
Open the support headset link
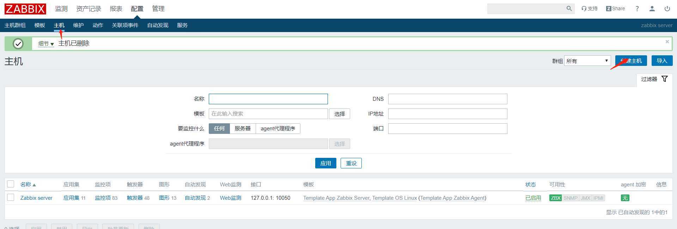590,8
